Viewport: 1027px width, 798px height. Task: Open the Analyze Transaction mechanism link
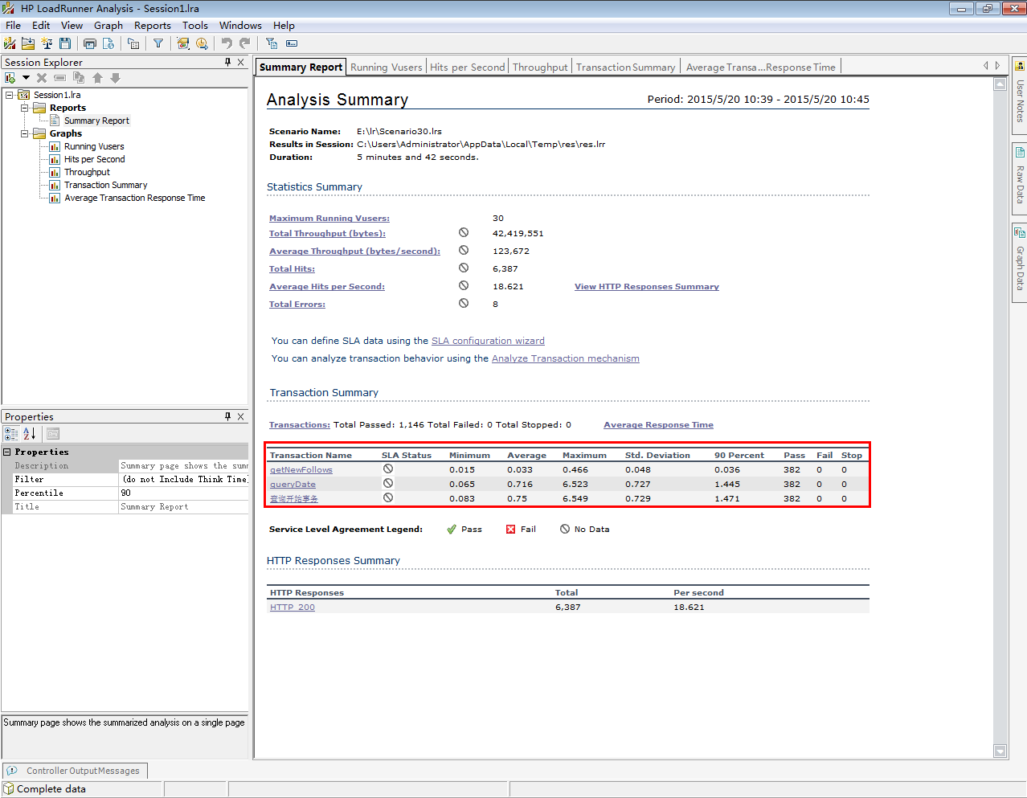[x=566, y=358]
